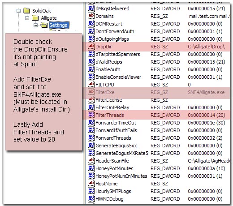Select the FilterThreads value name
233x206 pixels.
[110, 115]
